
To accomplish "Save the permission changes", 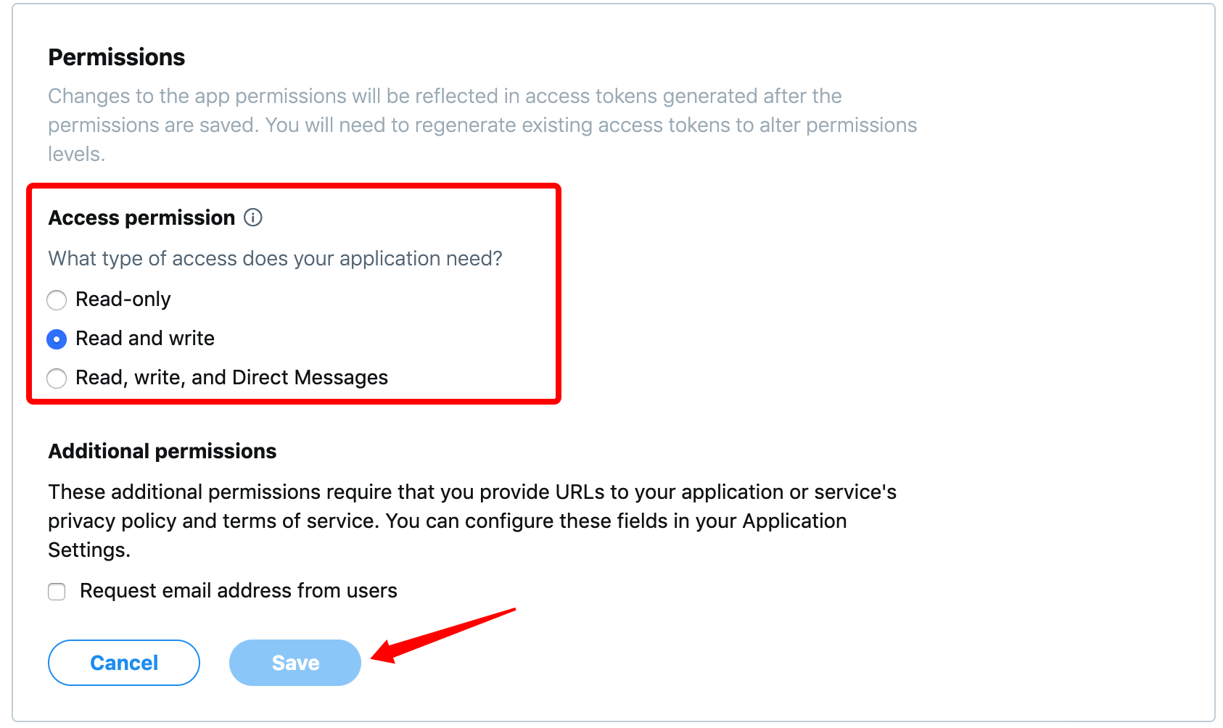I will click(295, 663).
